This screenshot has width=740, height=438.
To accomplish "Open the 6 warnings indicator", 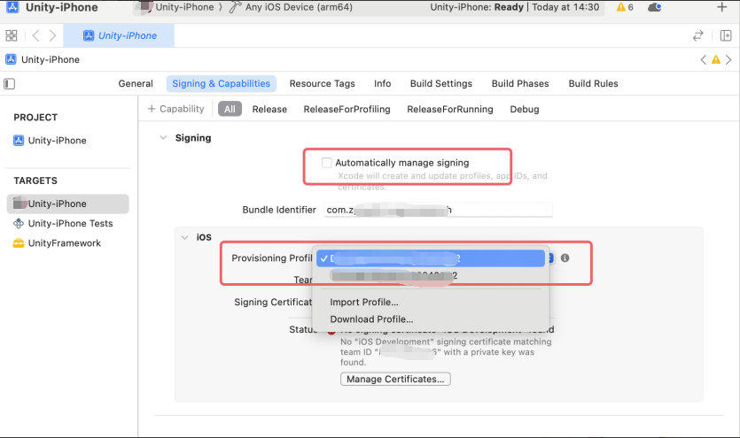I will click(625, 7).
